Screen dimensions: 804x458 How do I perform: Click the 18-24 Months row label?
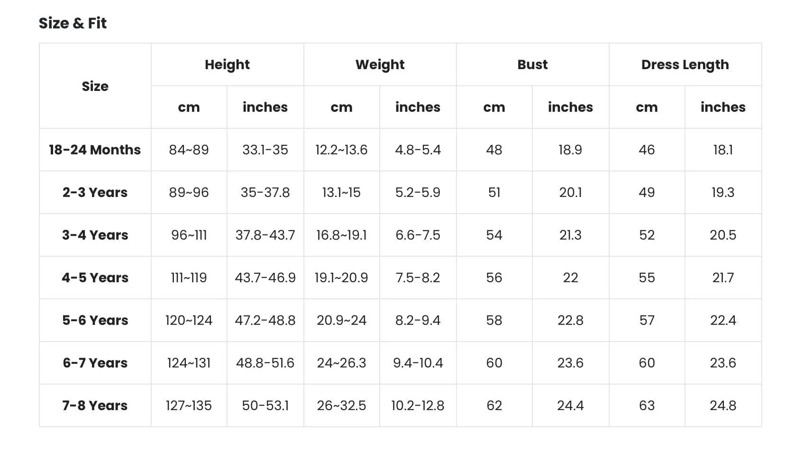[95, 150]
